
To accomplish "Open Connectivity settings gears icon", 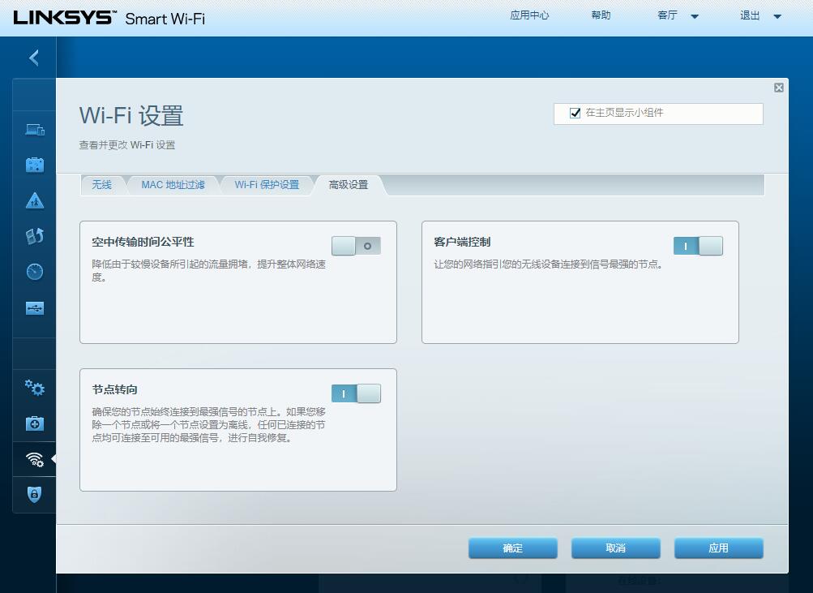I will [x=33, y=388].
